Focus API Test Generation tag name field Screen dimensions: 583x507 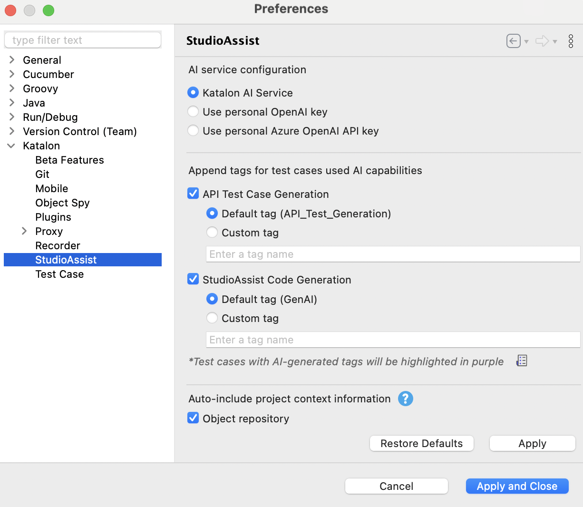point(393,254)
